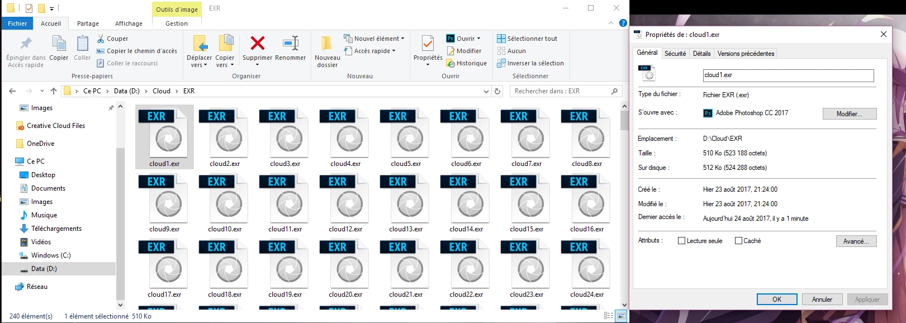Click Copier le chemin d'accès
The width and height of the screenshot is (906, 323).
(137, 51)
